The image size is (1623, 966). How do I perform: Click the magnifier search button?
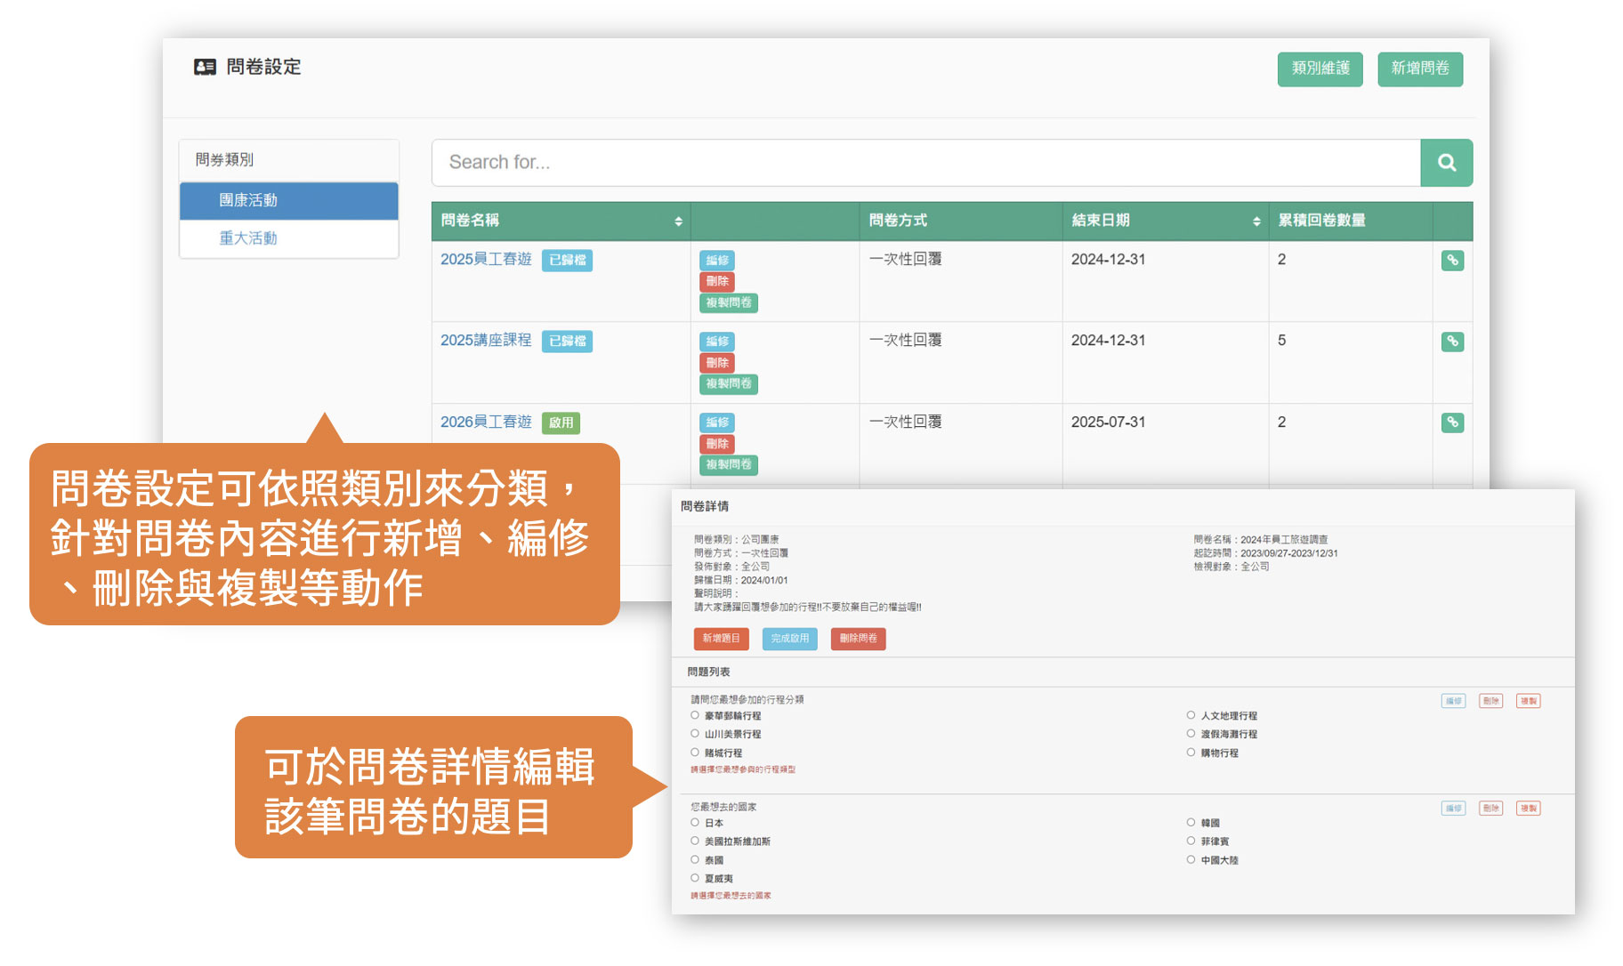click(1446, 163)
